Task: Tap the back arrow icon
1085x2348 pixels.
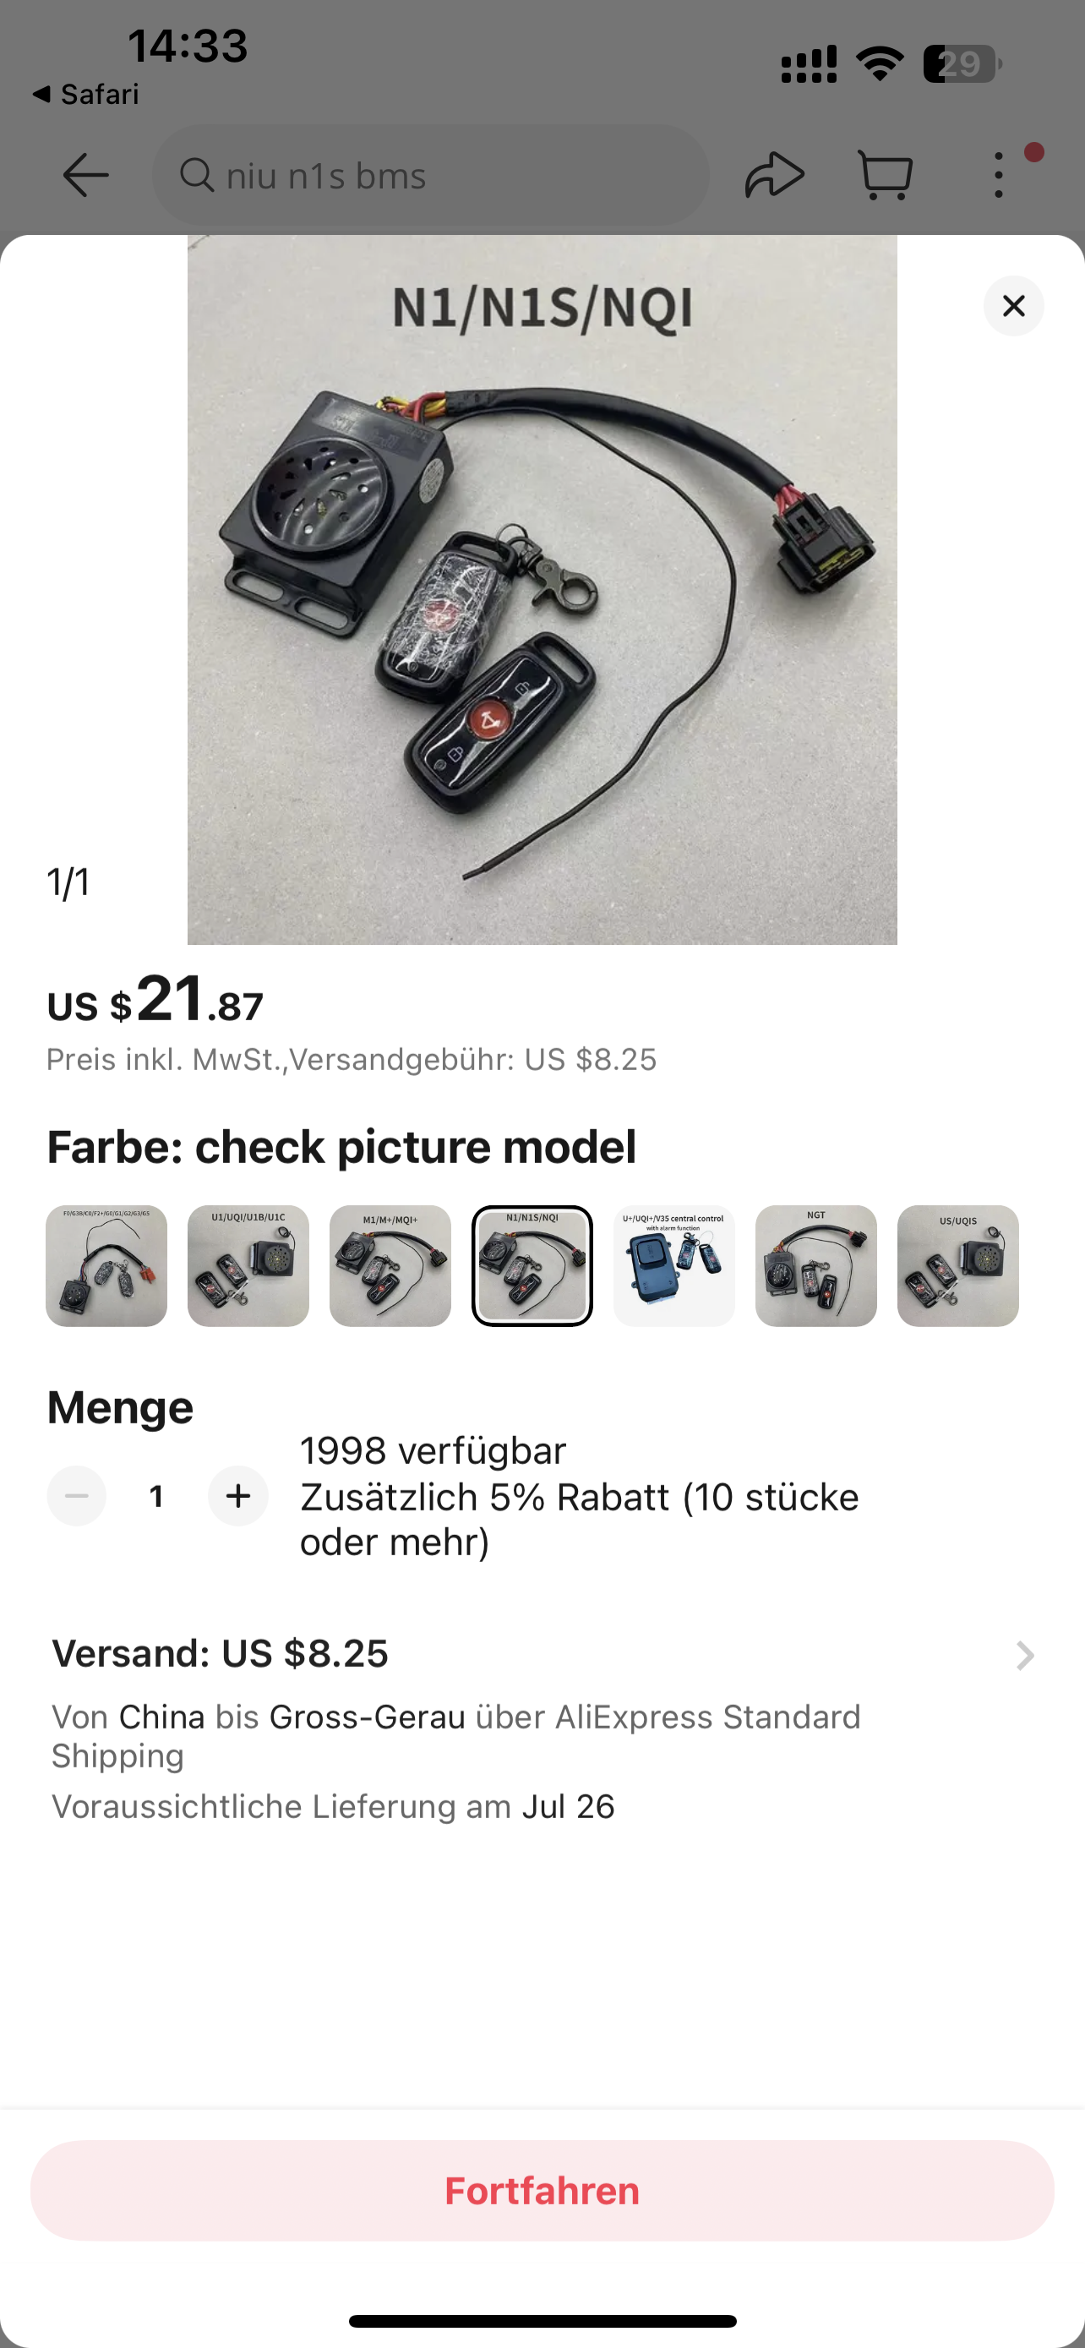Action: coord(85,175)
